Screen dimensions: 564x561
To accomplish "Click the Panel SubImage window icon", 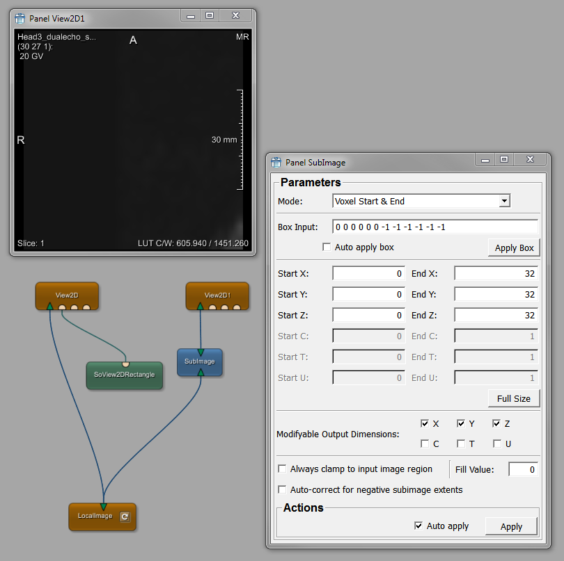I will point(276,162).
